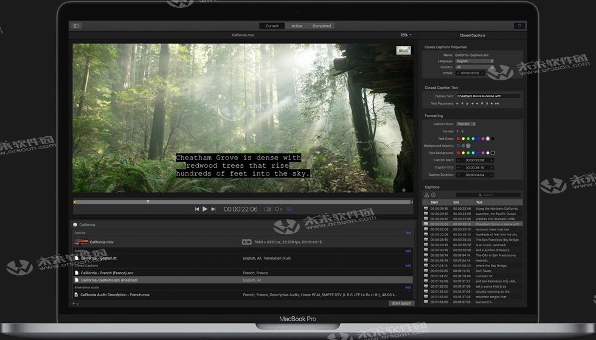
Task: Switch to the Active tab
Action: (x=297, y=26)
